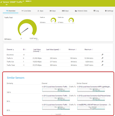Screen dimensions: 115x116
Task: Click sensor icon before (011) in 85 % row
Action: pyautogui.click(x=42, y=105)
